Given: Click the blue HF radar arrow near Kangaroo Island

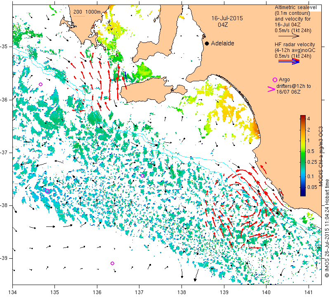Looking at the screenshot, I should (x=126, y=75).
